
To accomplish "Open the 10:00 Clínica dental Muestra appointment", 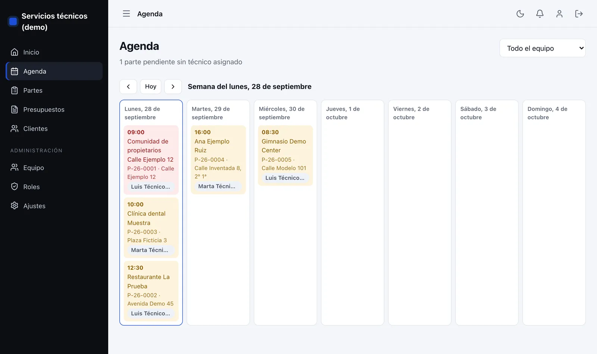I will point(151,228).
